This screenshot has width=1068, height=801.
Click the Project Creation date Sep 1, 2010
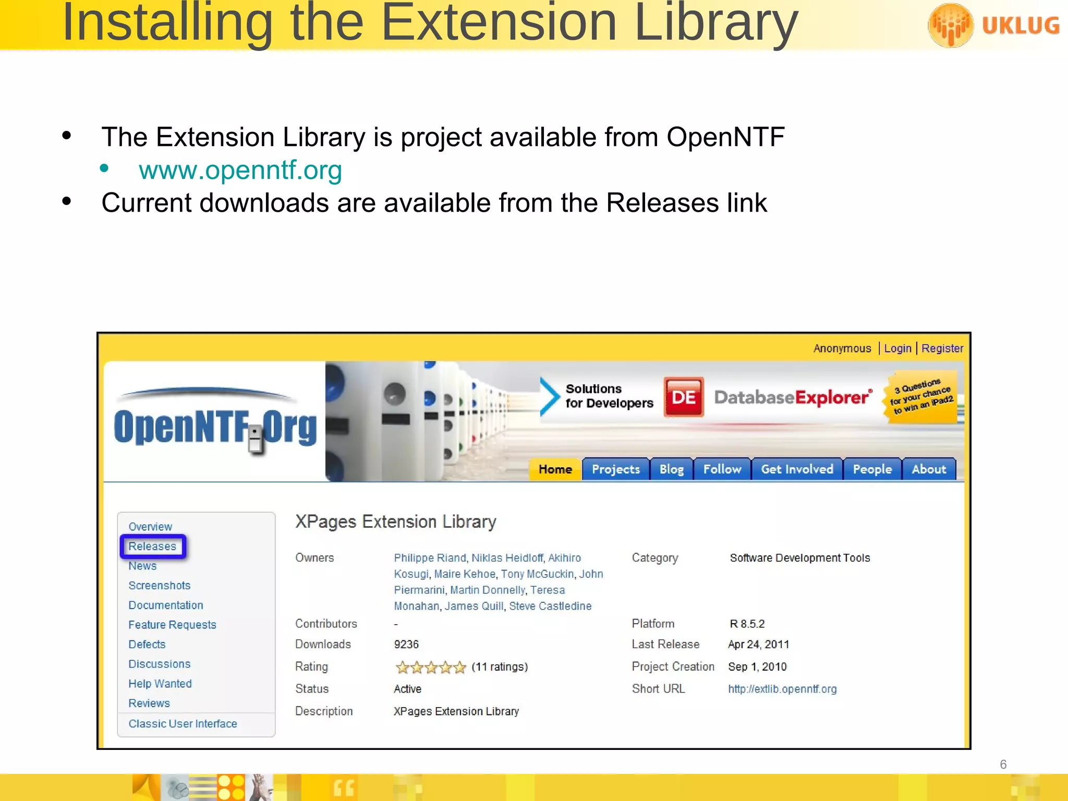pyautogui.click(x=757, y=667)
